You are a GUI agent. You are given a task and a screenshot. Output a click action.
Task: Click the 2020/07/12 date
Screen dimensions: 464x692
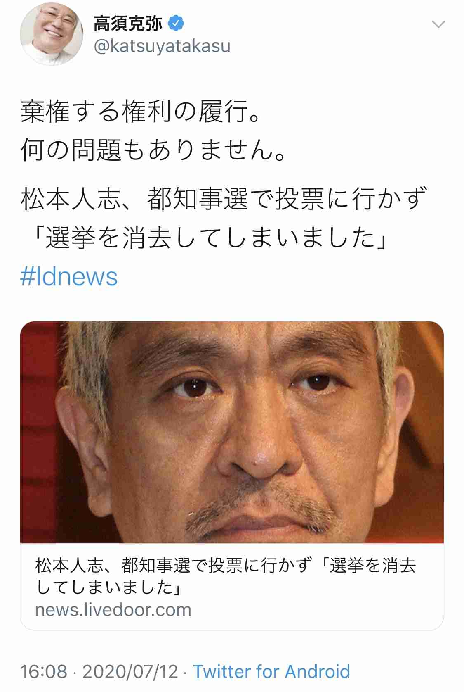(130, 671)
